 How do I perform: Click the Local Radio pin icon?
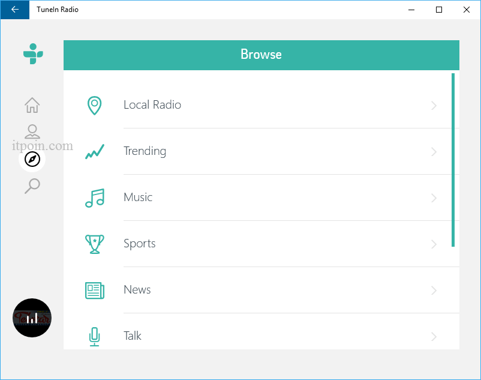click(x=95, y=106)
